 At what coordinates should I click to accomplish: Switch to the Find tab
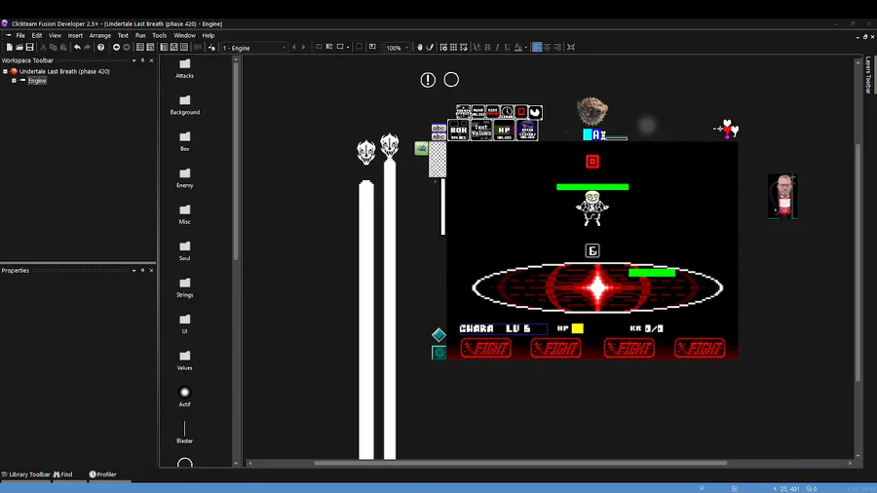coord(62,474)
